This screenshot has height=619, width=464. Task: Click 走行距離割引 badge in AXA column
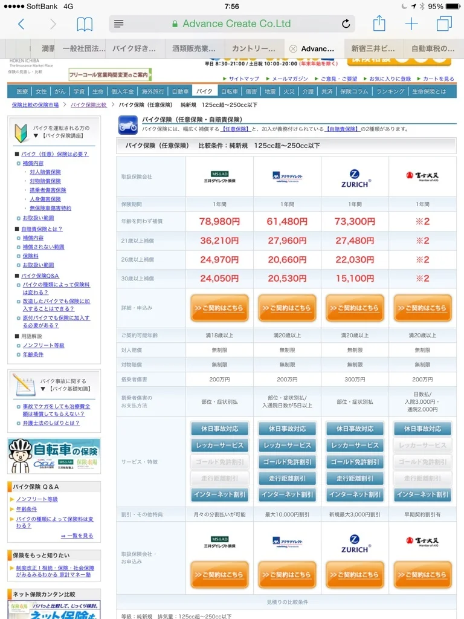287,479
